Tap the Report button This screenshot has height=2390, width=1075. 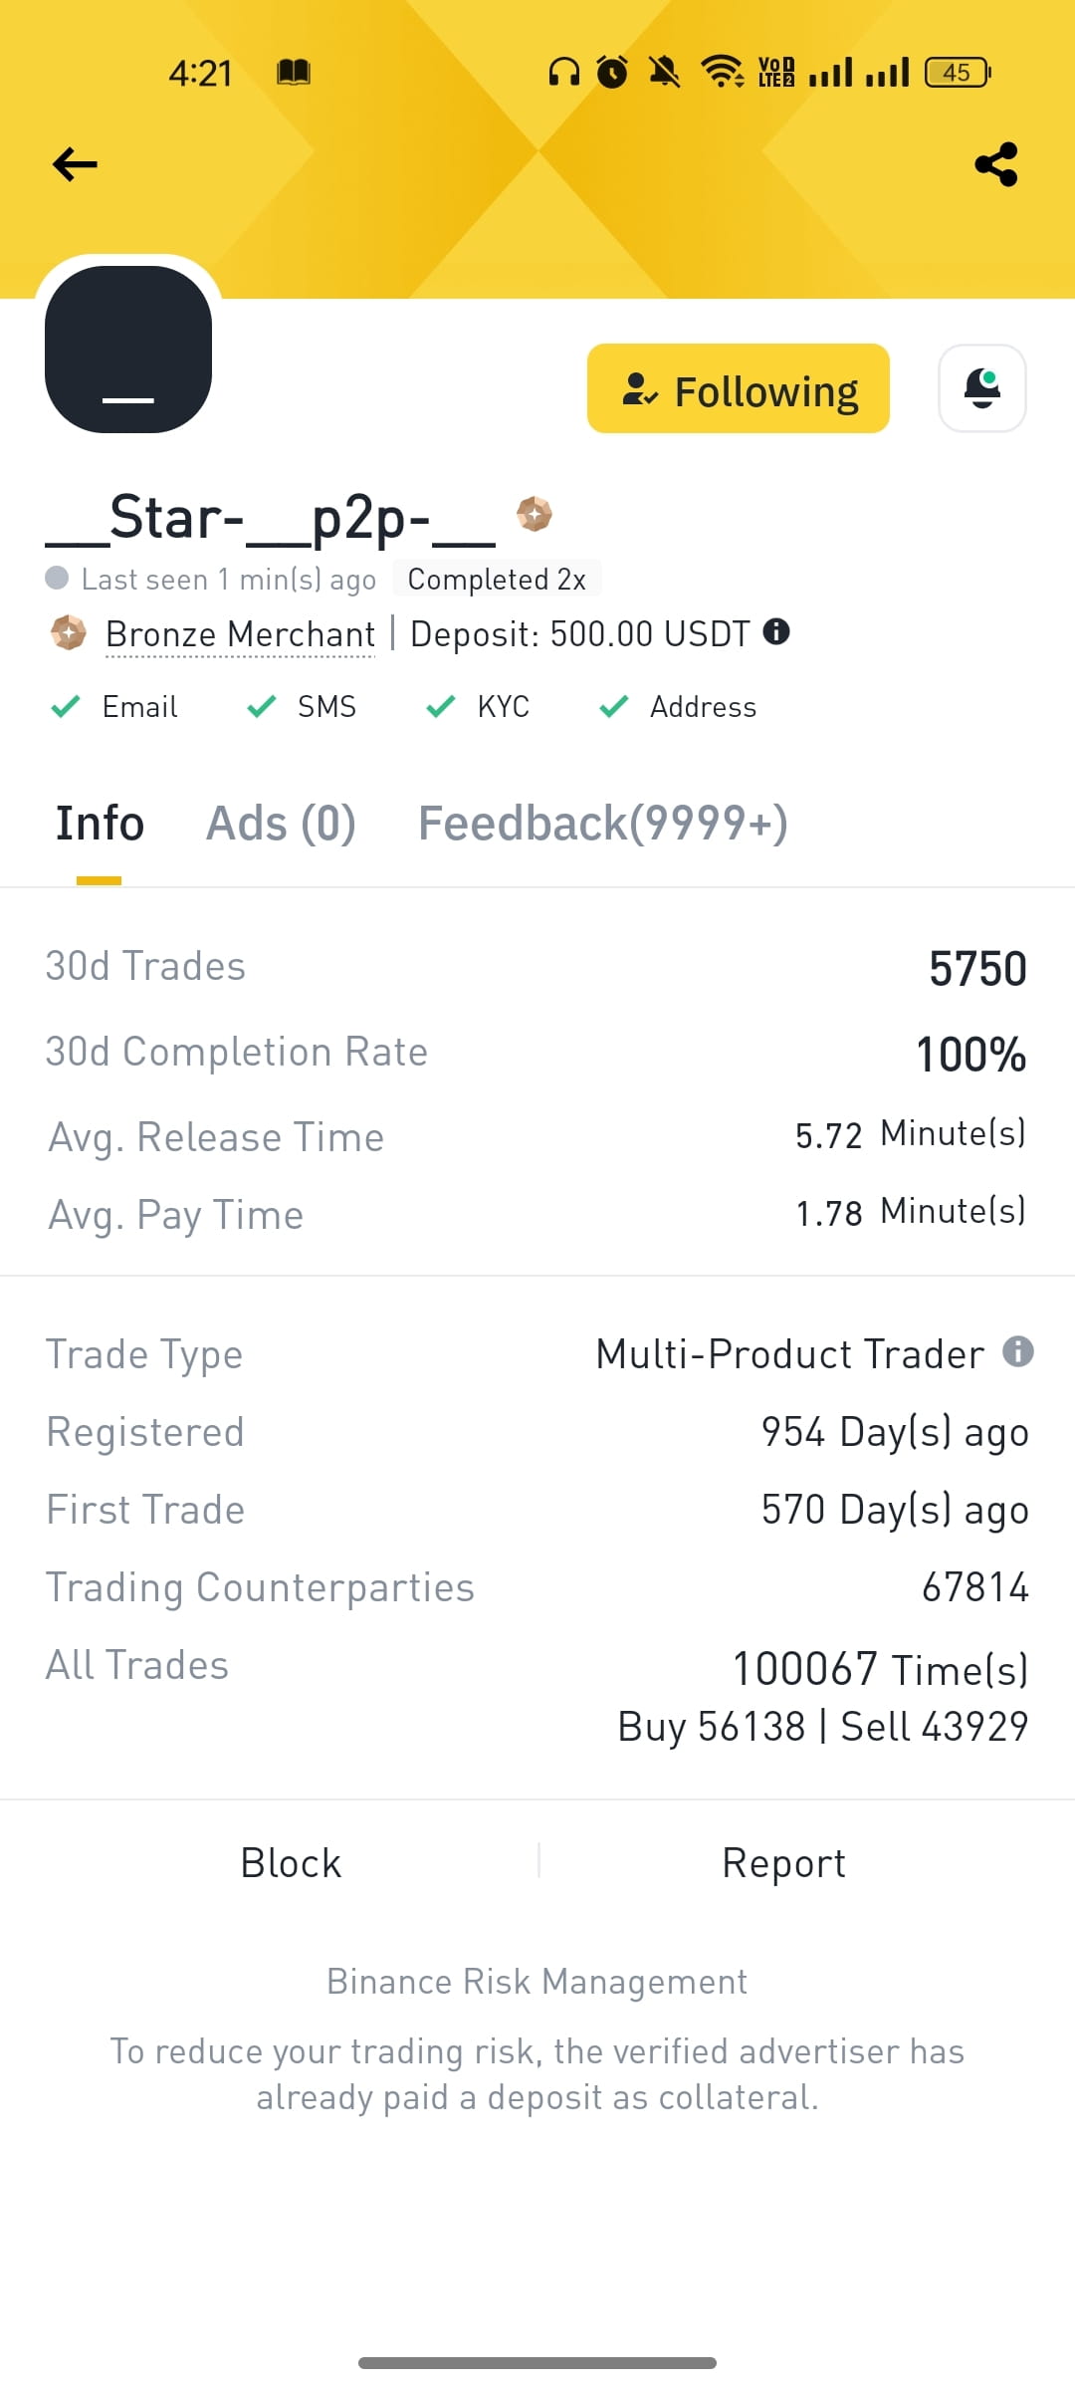coord(783,1862)
